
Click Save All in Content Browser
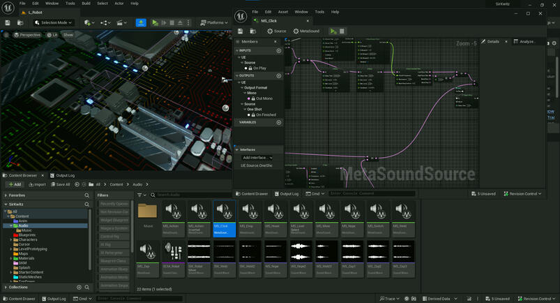(61, 184)
